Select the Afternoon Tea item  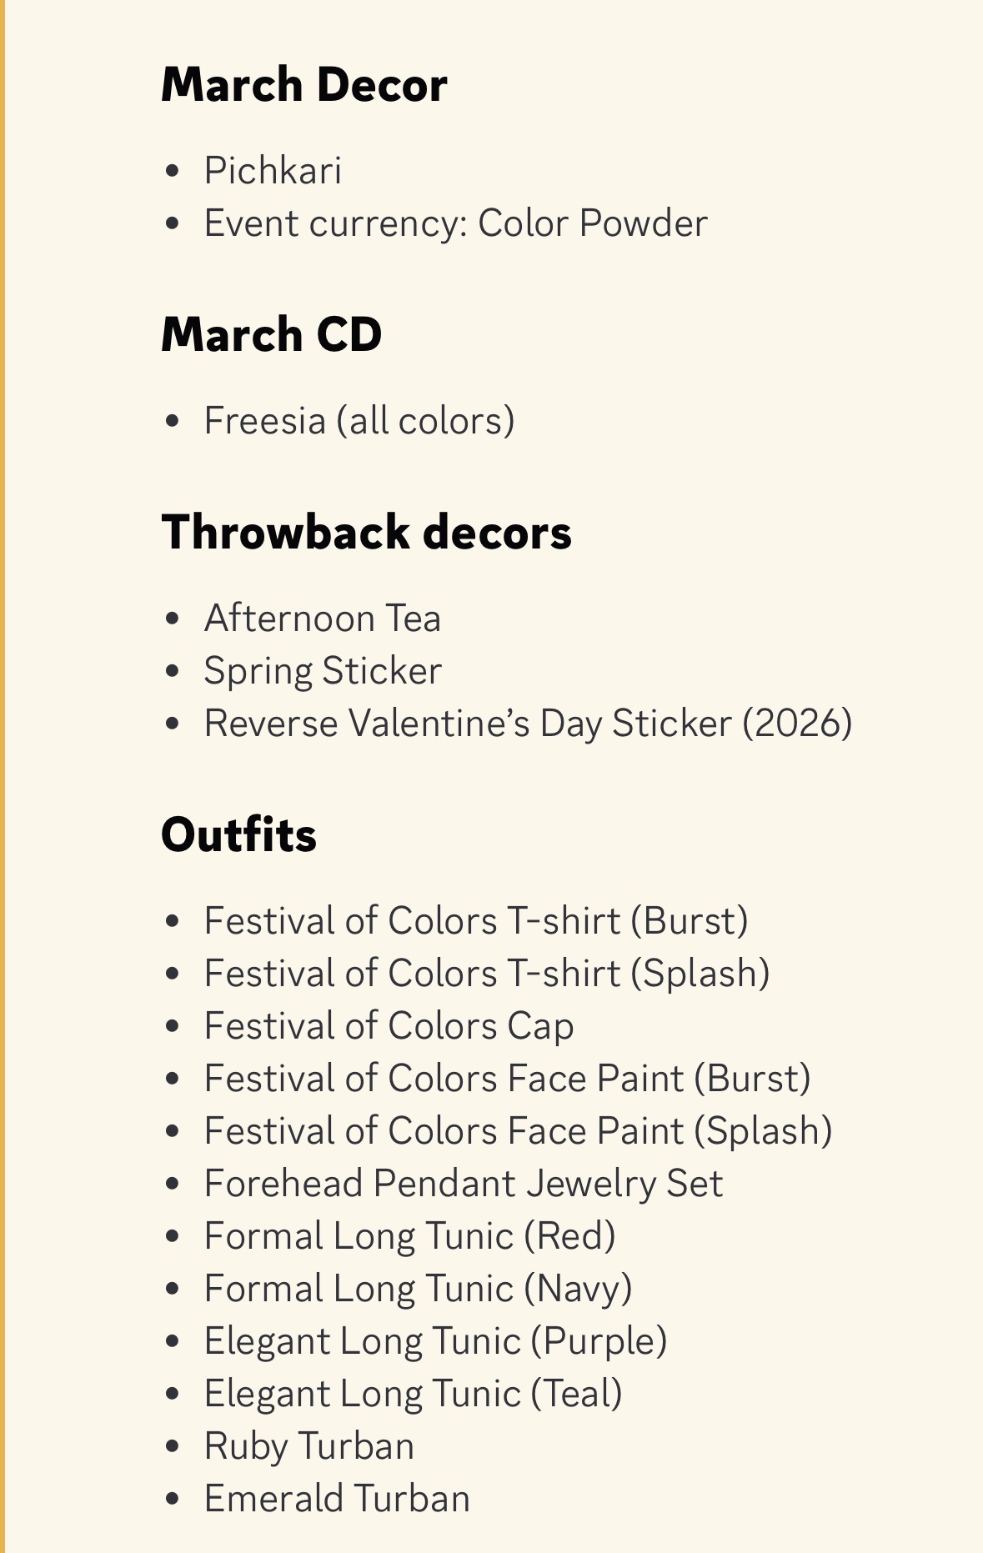point(322,619)
